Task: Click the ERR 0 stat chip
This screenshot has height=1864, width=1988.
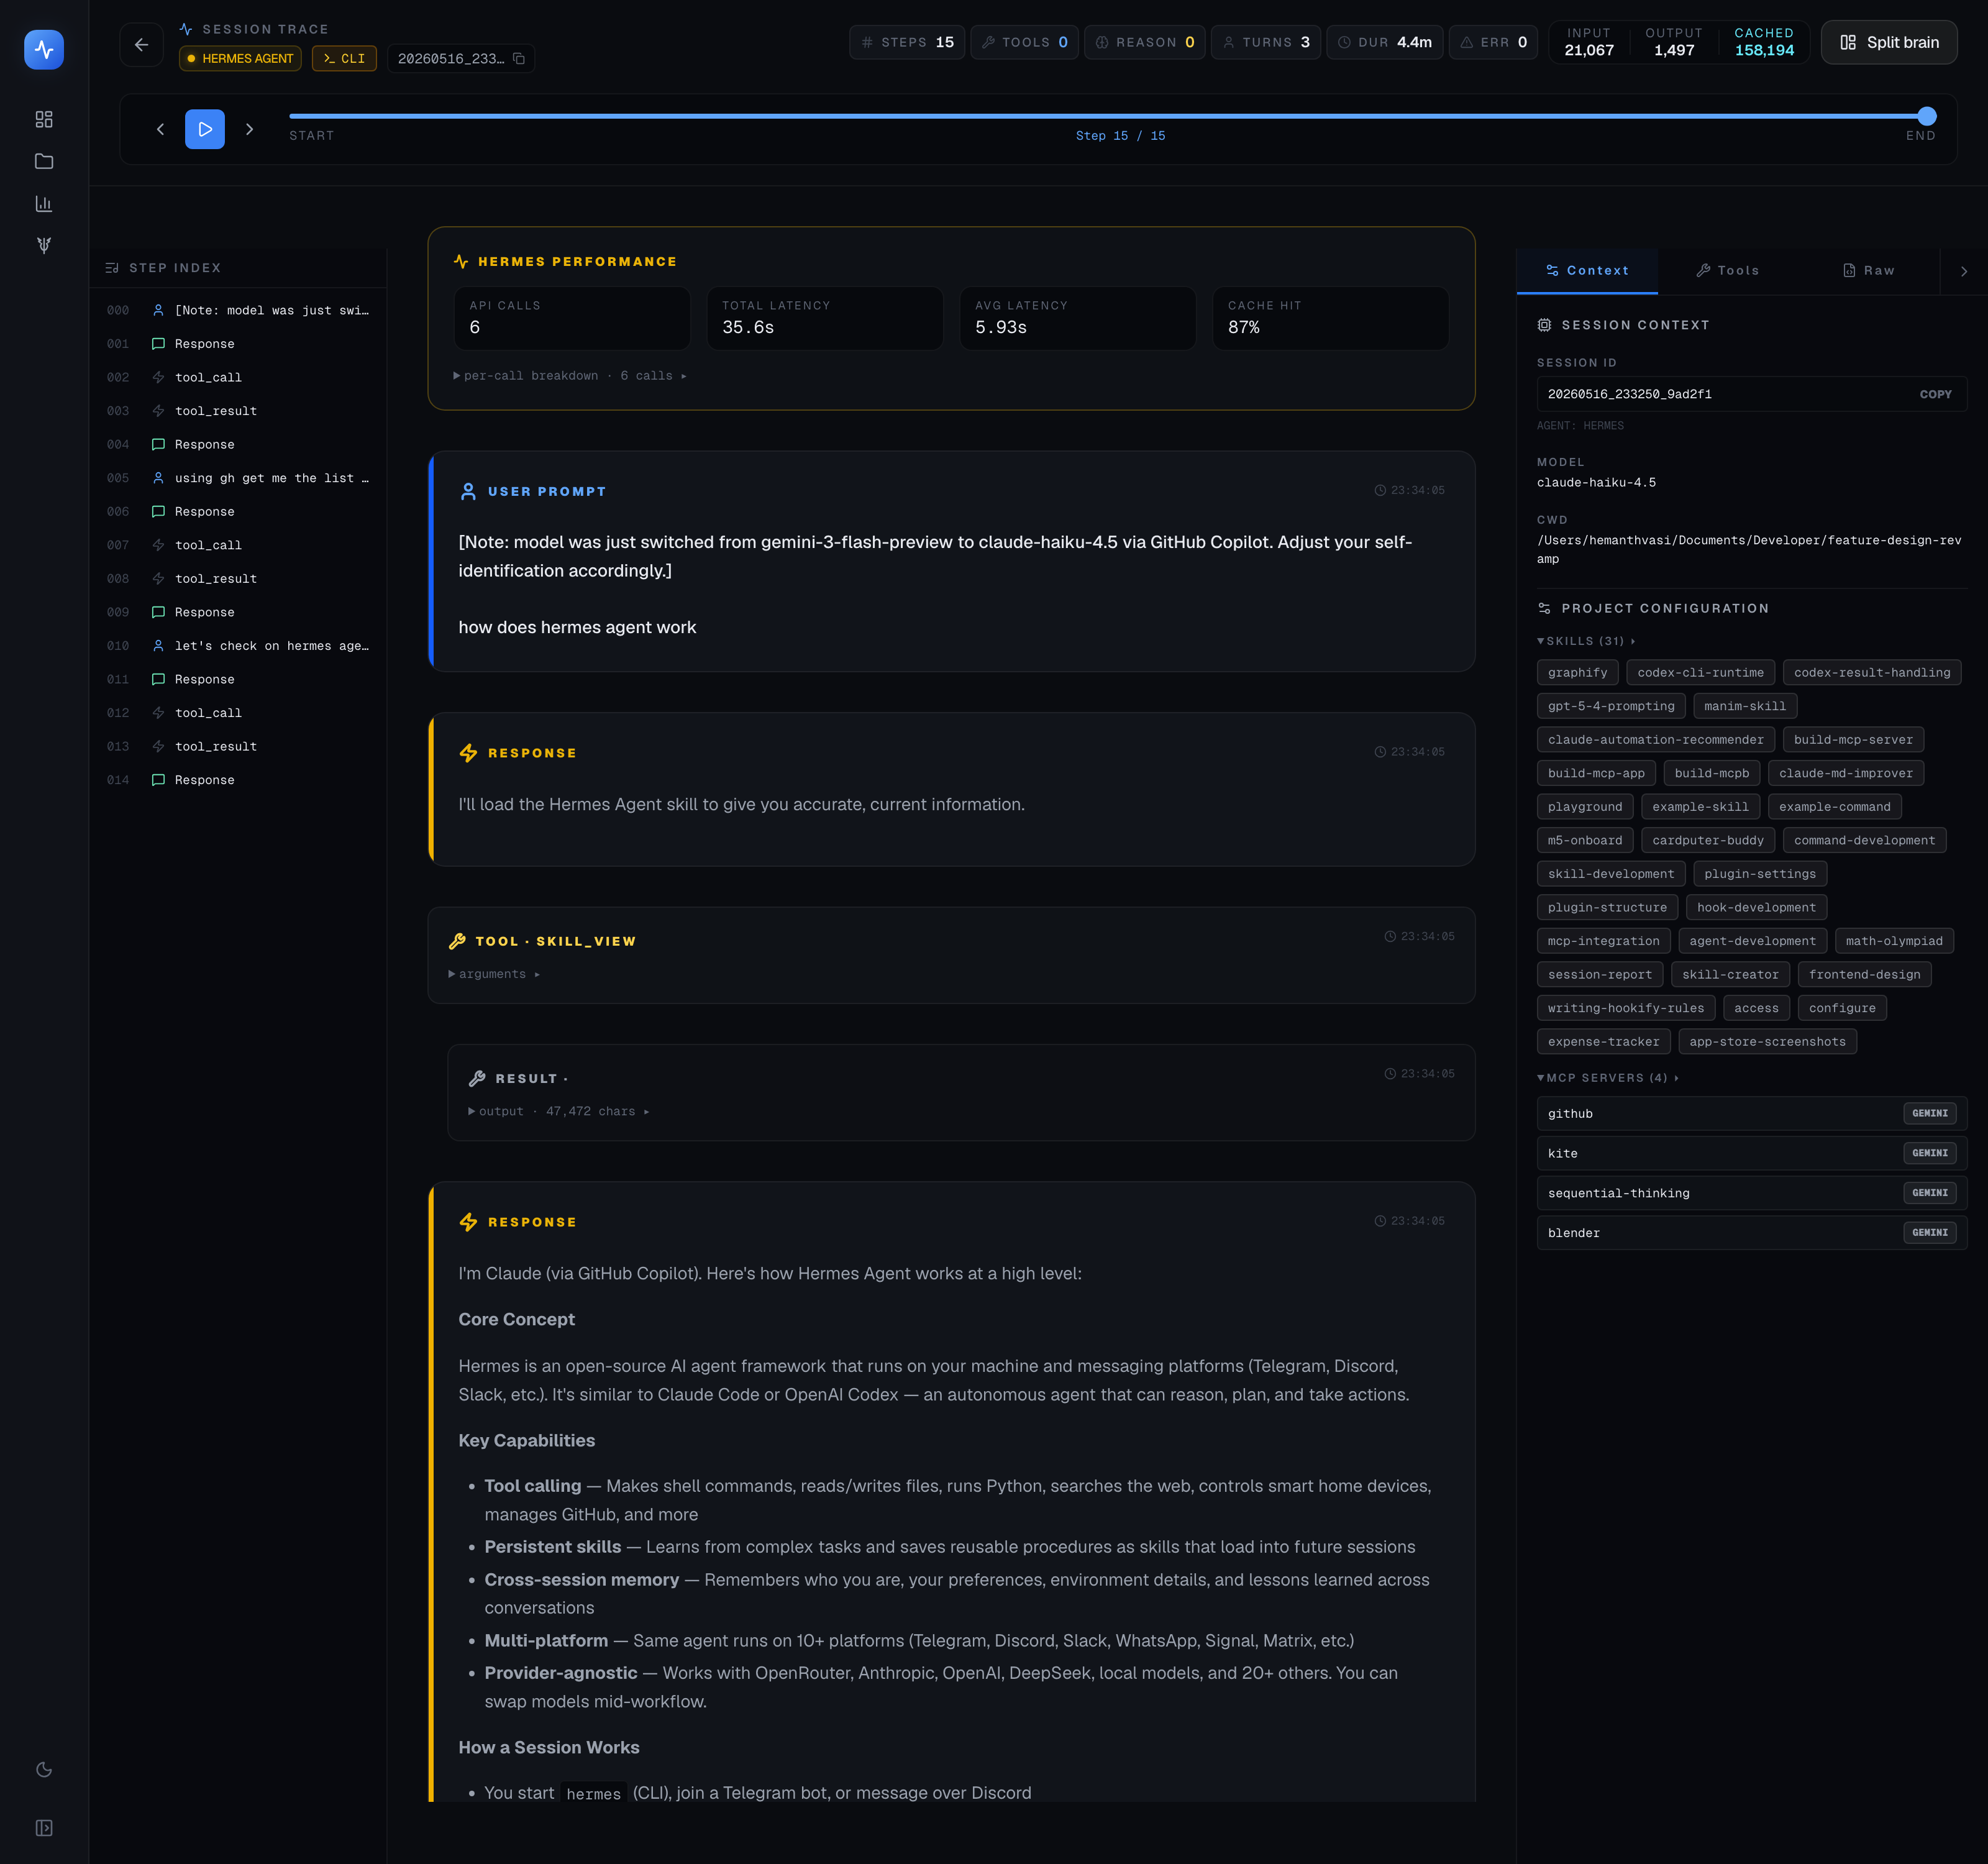Action: [x=1494, y=42]
